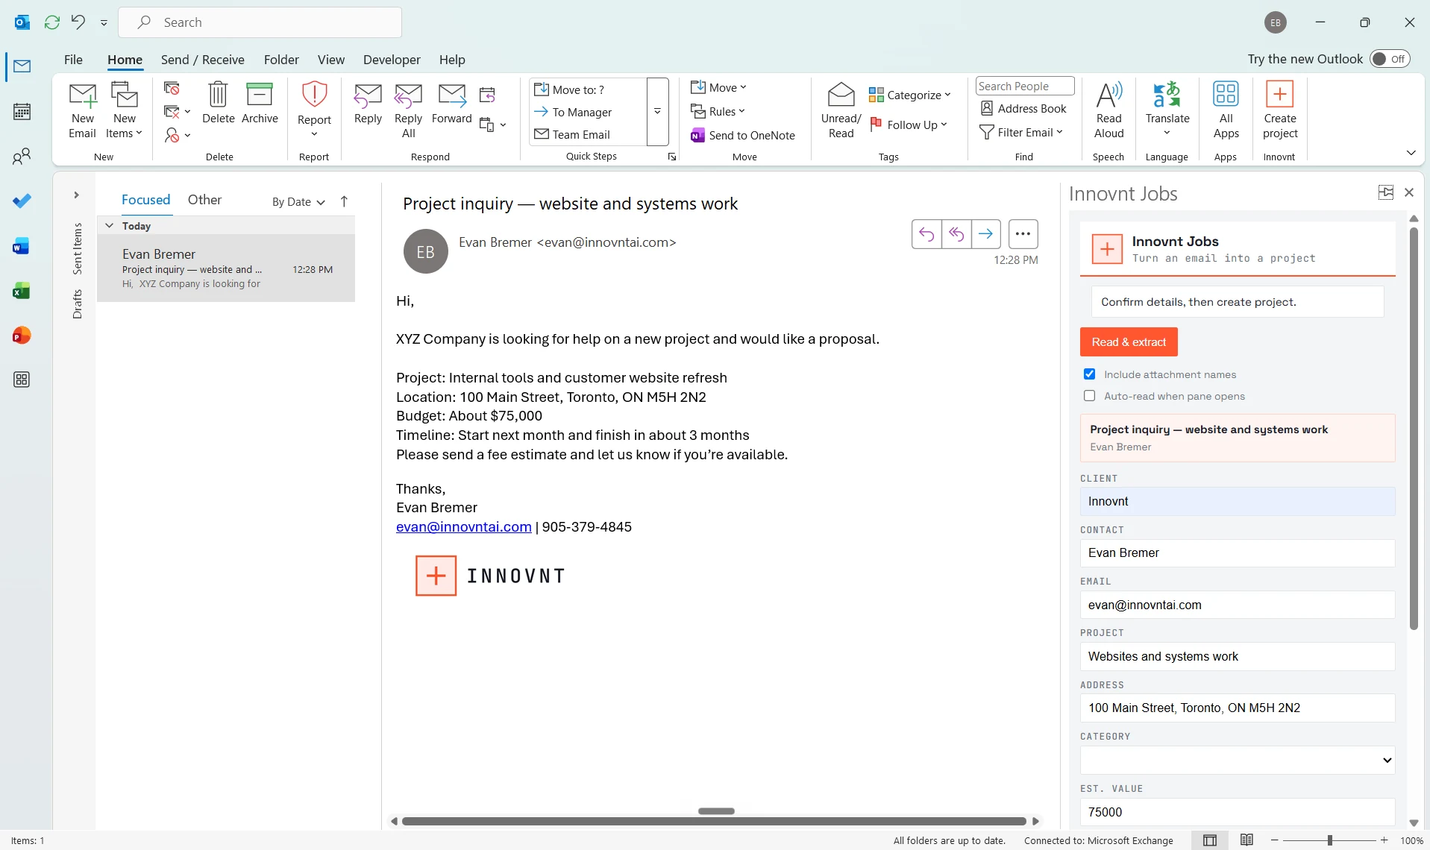
Task: Compose a New Email
Action: [82, 111]
